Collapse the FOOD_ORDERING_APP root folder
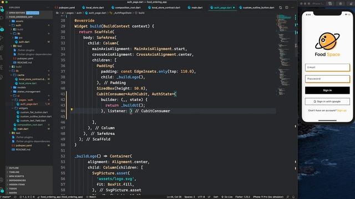The height and width of the screenshot is (199, 355). point(29,17)
